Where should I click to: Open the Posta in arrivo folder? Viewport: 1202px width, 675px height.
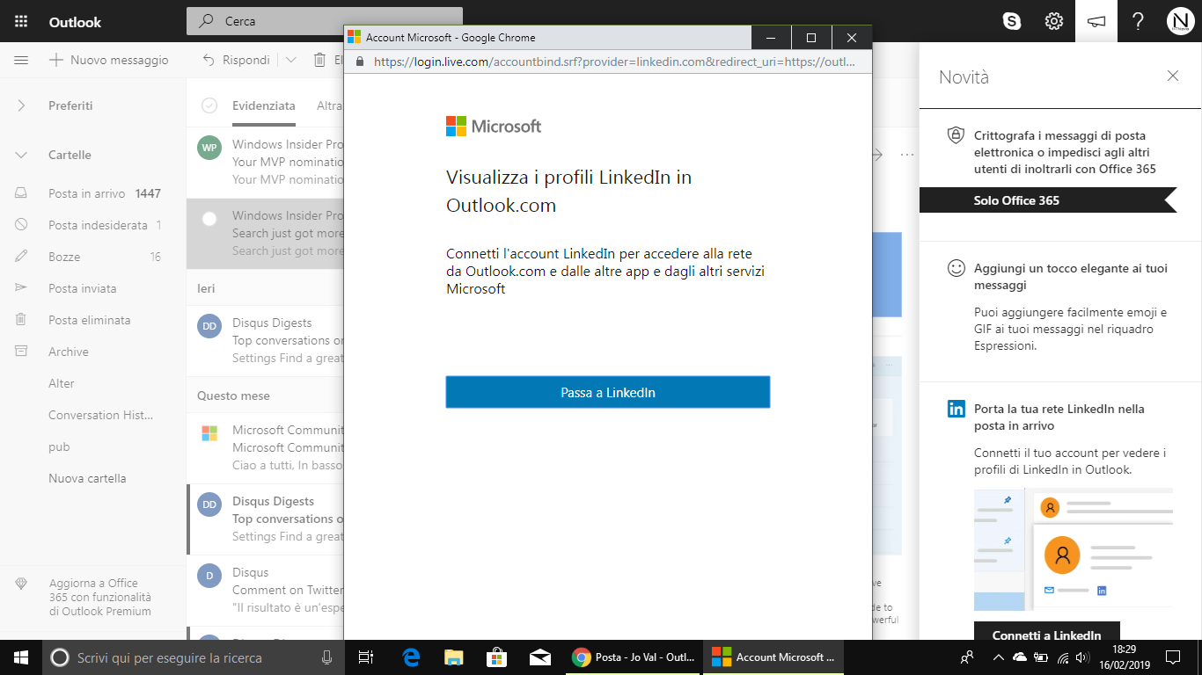point(92,193)
